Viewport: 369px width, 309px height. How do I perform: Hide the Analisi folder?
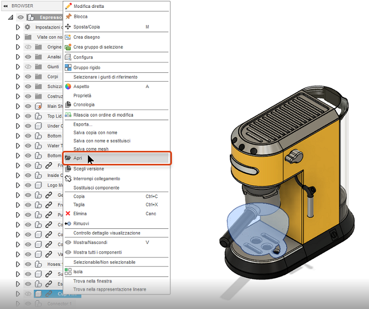28,57
